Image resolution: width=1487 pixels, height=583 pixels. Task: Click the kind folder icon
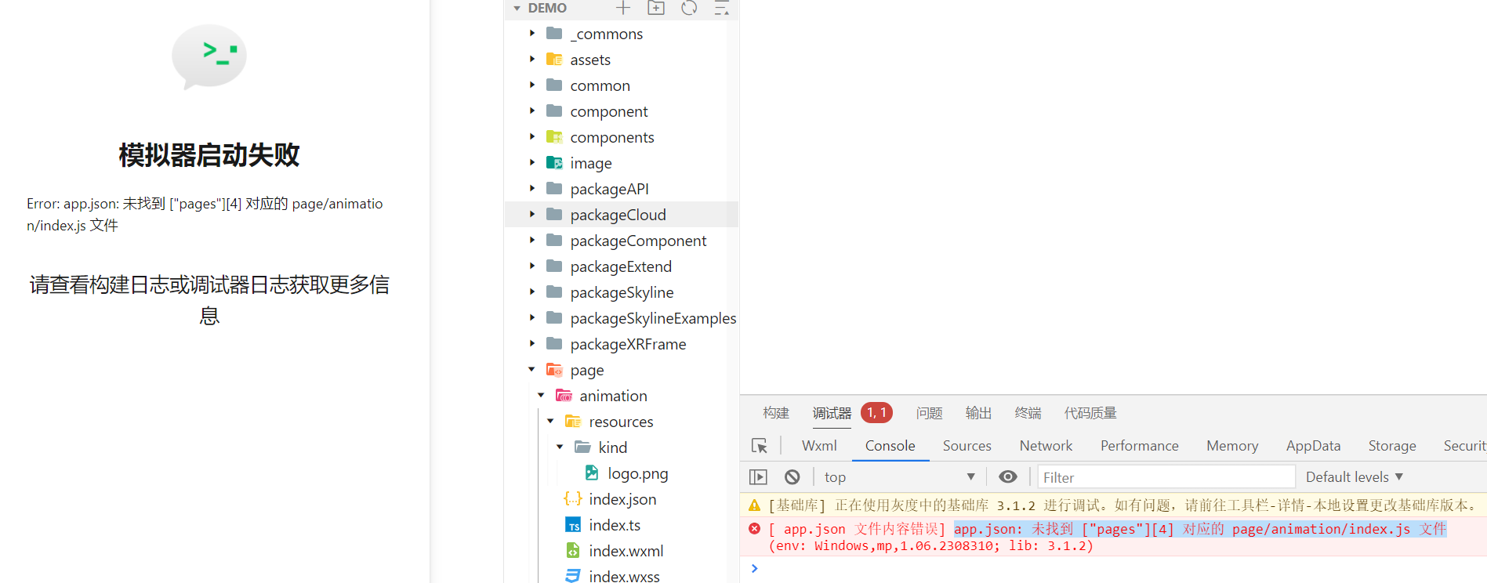[582, 447]
